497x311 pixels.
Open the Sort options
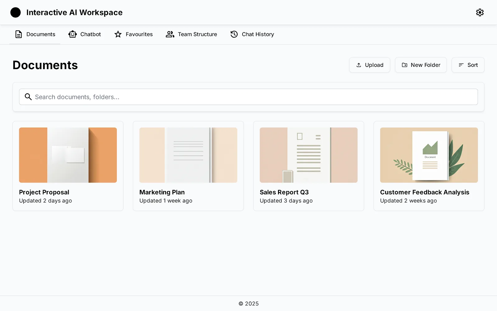[468, 65]
